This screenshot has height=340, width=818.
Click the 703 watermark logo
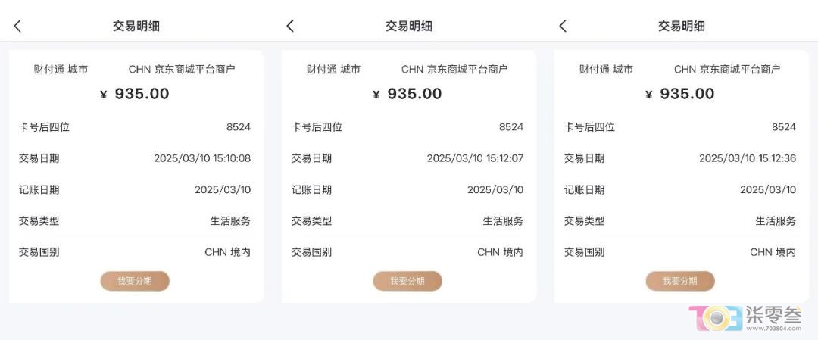coord(715,318)
